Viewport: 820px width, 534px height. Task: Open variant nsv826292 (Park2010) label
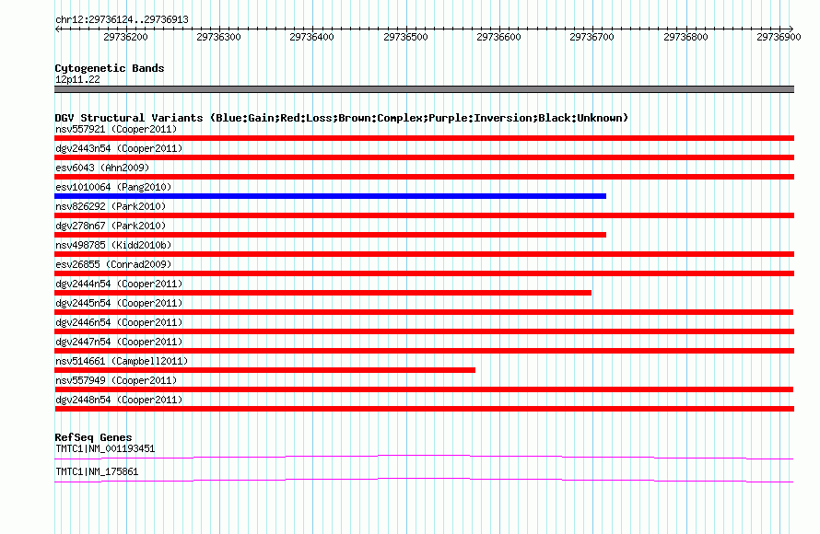click(x=111, y=206)
